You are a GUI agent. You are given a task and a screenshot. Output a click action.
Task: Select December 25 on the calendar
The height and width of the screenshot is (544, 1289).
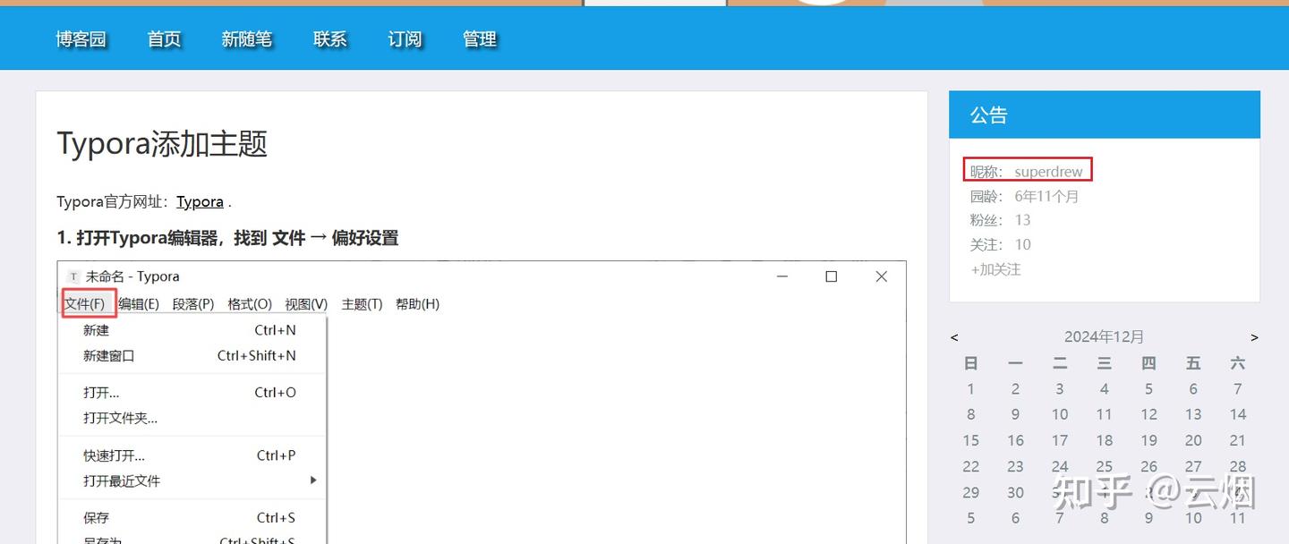pos(1104,466)
